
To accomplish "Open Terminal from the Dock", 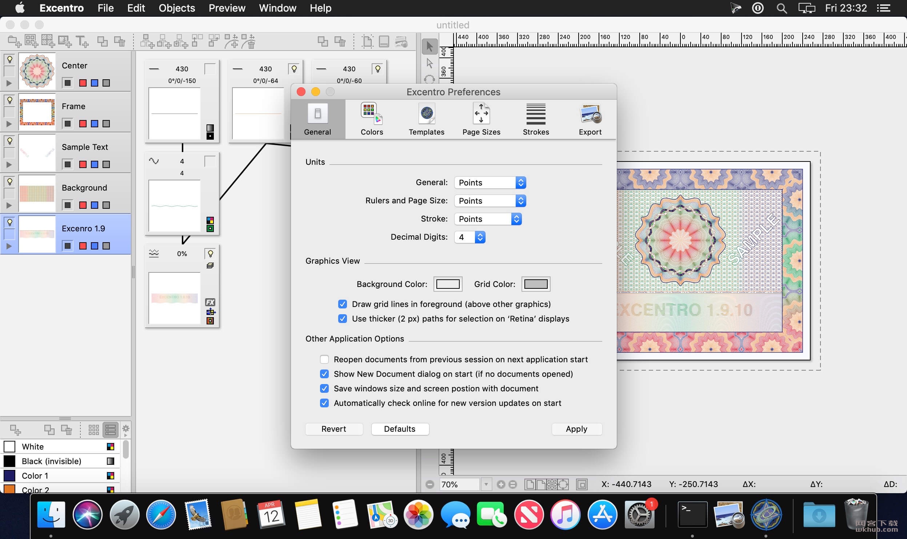I will pyautogui.click(x=692, y=514).
